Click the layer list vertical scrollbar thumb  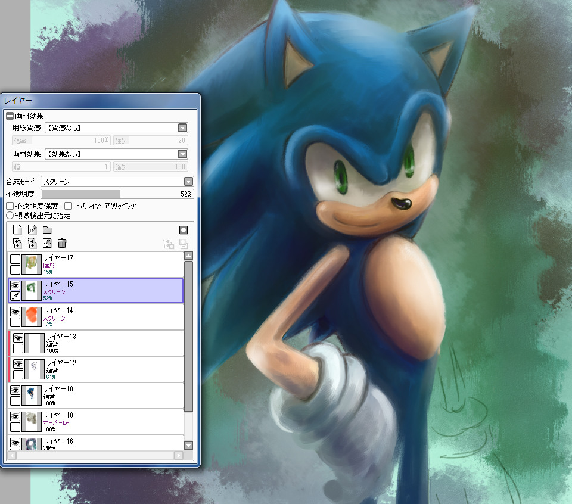pos(189,336)
